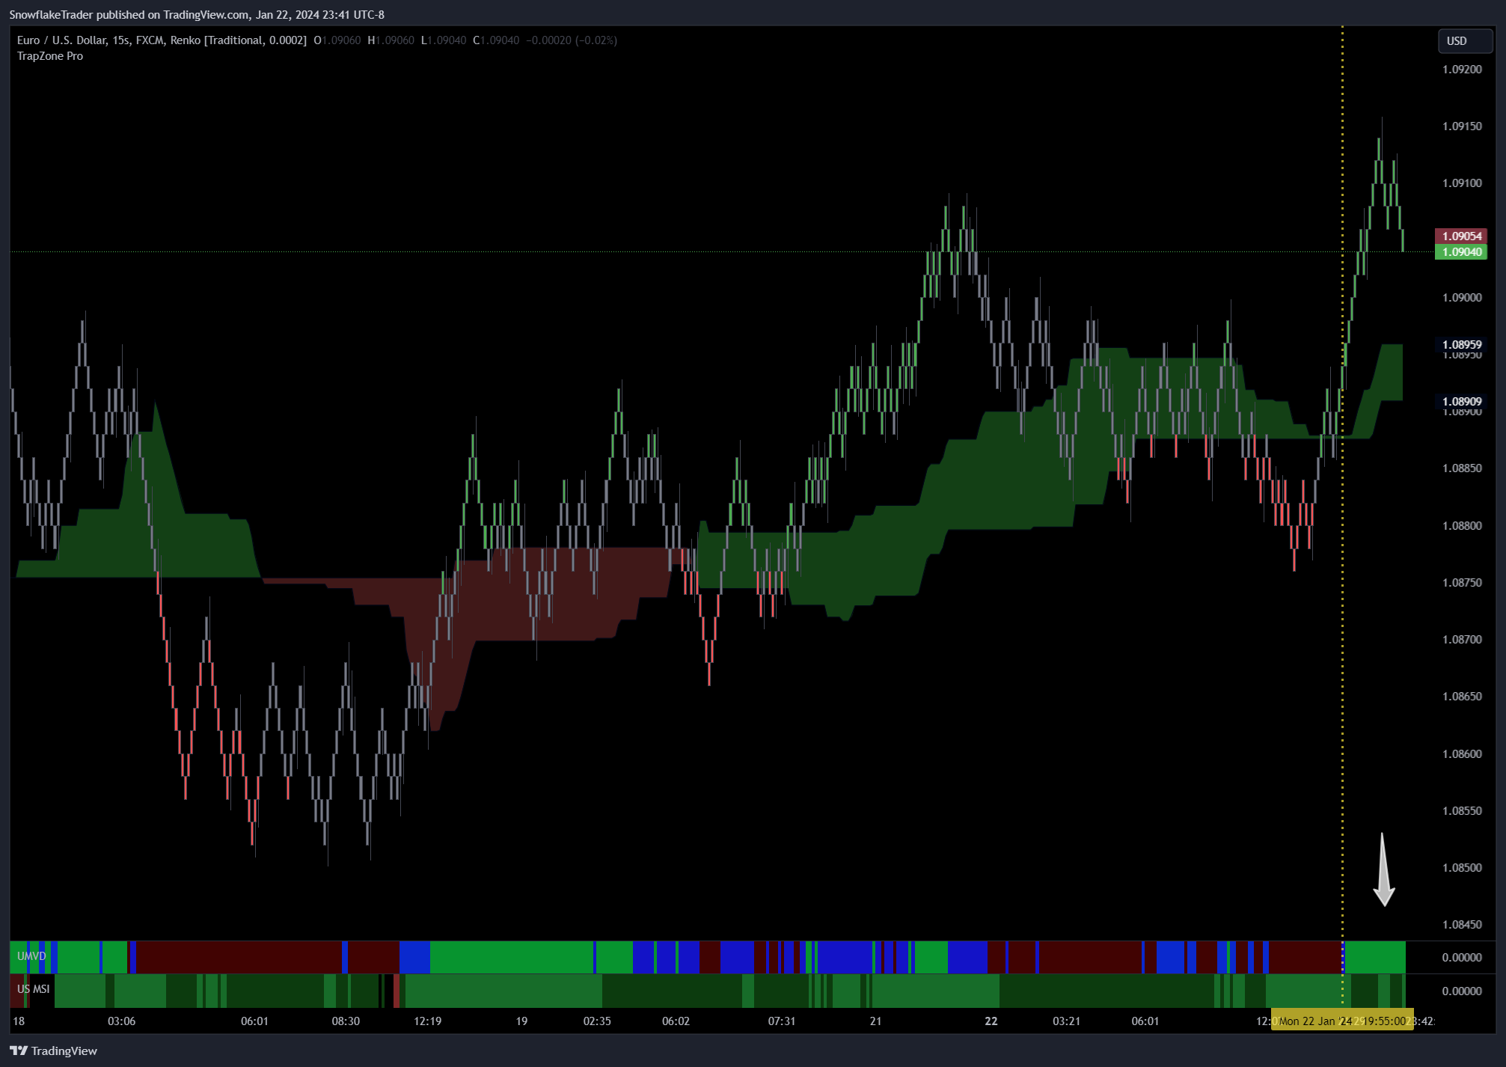Screen dimensions: 1506x1067
Task: Click the highlighted Mon 22 Jan '24 time label
Action: [x=1342, y=1021]
